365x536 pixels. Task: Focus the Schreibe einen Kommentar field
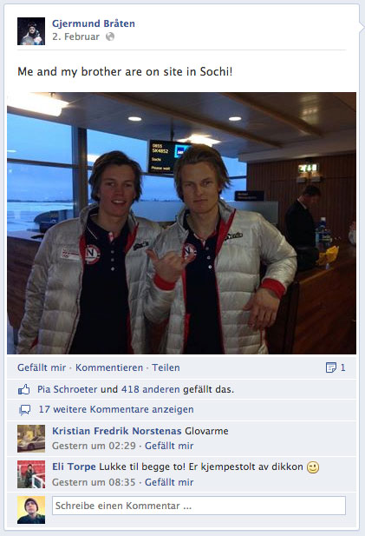(199, 506)
